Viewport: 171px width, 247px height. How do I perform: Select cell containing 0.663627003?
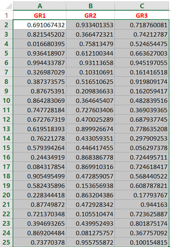(142, 53)
